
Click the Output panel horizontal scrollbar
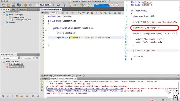pyautogui.click(x=107, y=97)
